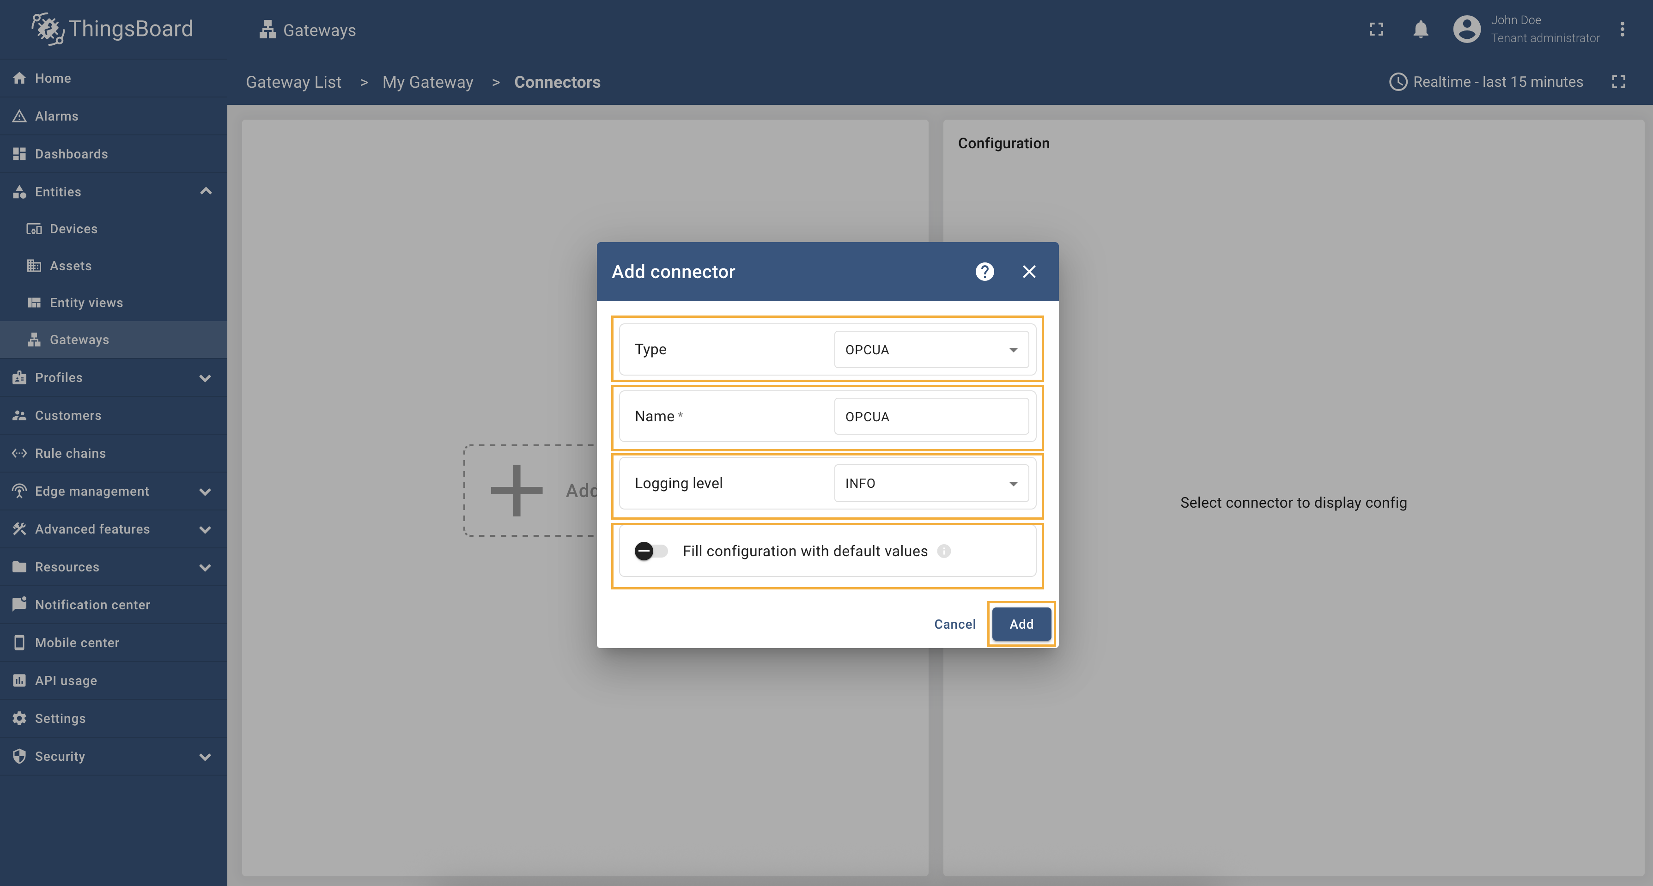Image resolution: width=1653 pixels, height=886 pixels.
Task: Click the Cancel button
Action: tap(954, 624)
